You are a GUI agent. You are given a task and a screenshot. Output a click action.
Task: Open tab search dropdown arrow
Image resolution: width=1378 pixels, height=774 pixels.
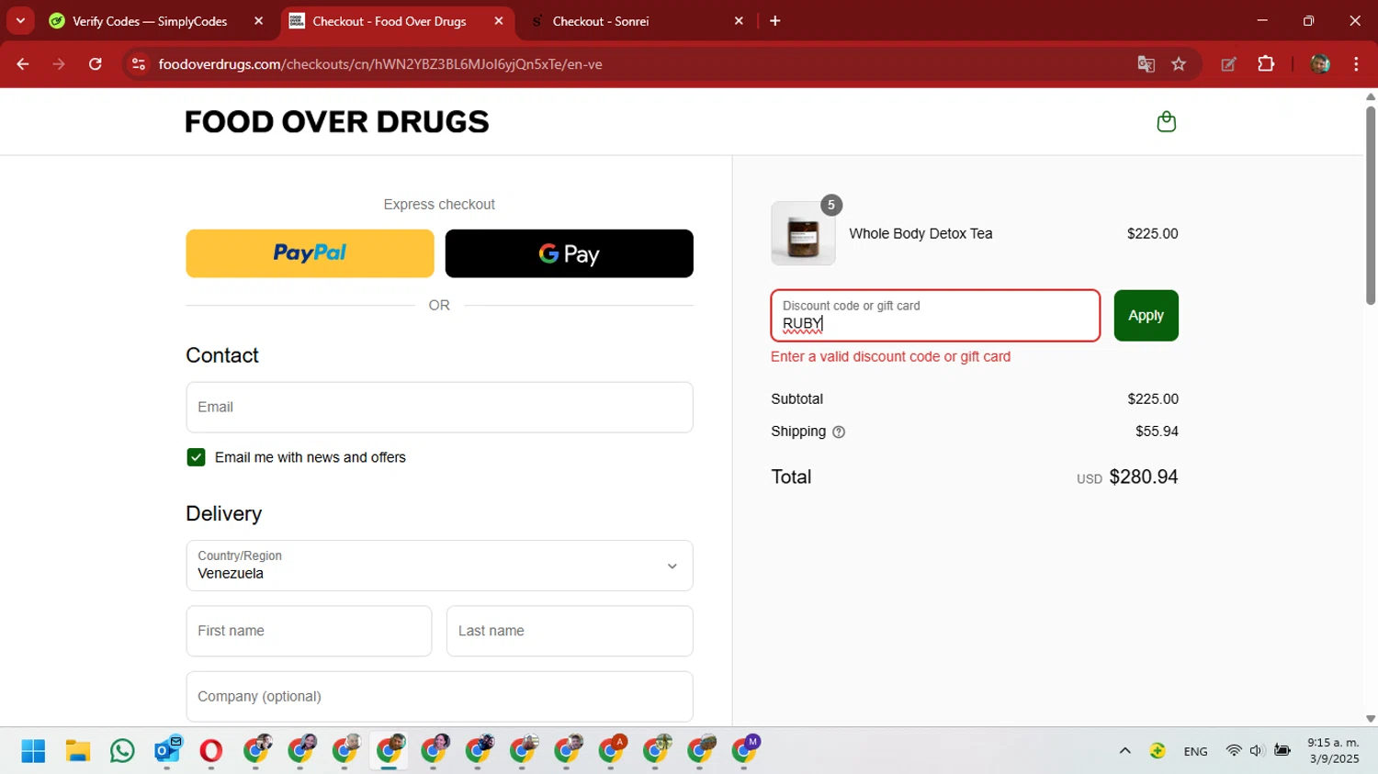(x=20, y=21)
